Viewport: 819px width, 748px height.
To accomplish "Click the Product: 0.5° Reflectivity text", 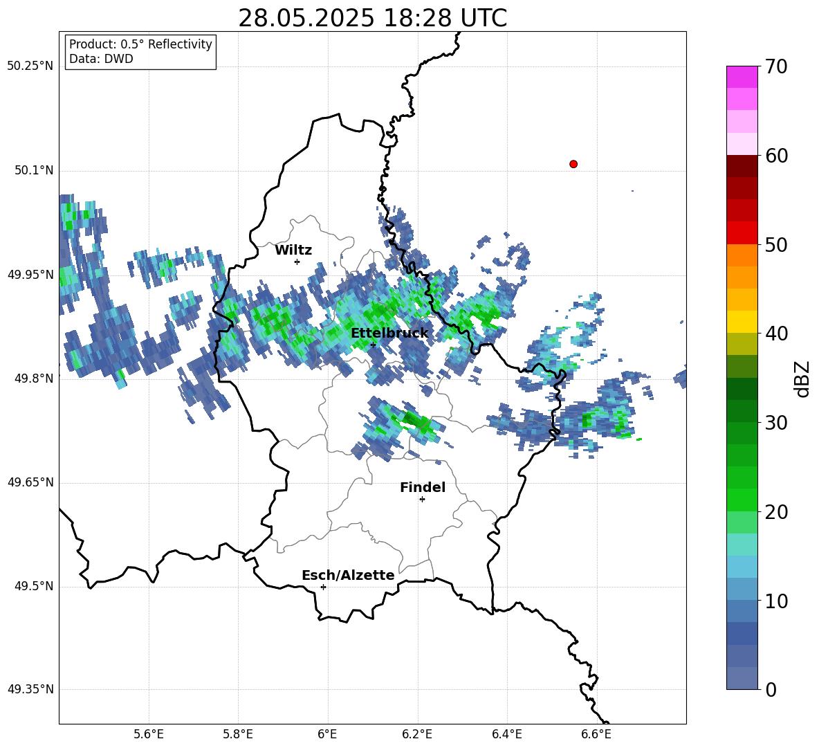I will (140, 44).
